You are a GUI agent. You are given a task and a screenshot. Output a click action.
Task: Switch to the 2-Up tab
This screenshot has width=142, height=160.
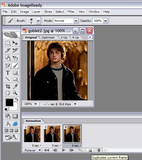point(64,38)
